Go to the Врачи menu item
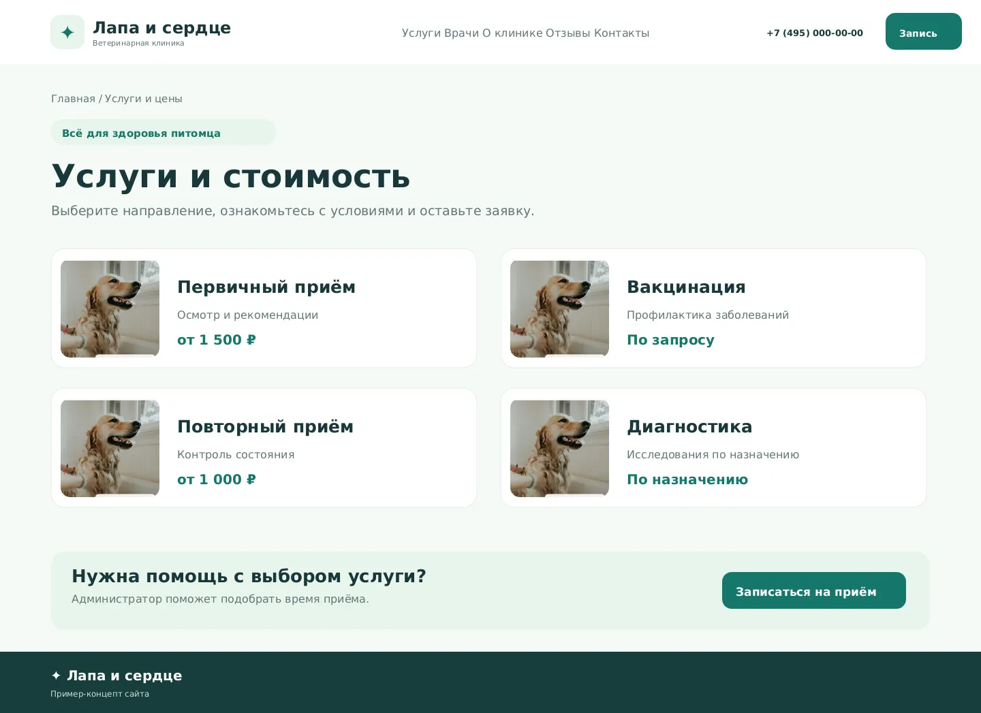 coord(461,33)
